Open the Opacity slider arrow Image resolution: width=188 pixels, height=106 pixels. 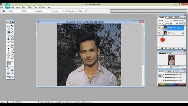(x=184, y=20)
